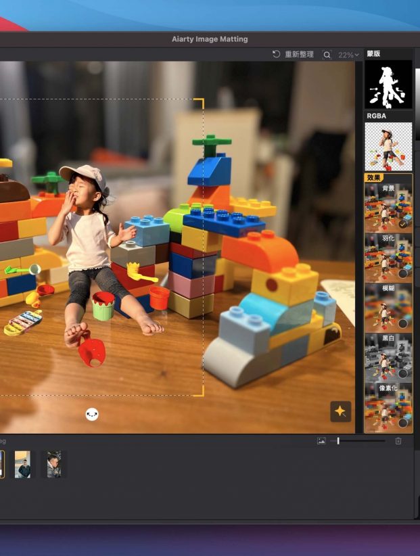Select the side-profile portrait thumbnail

[x=54, y=465]
